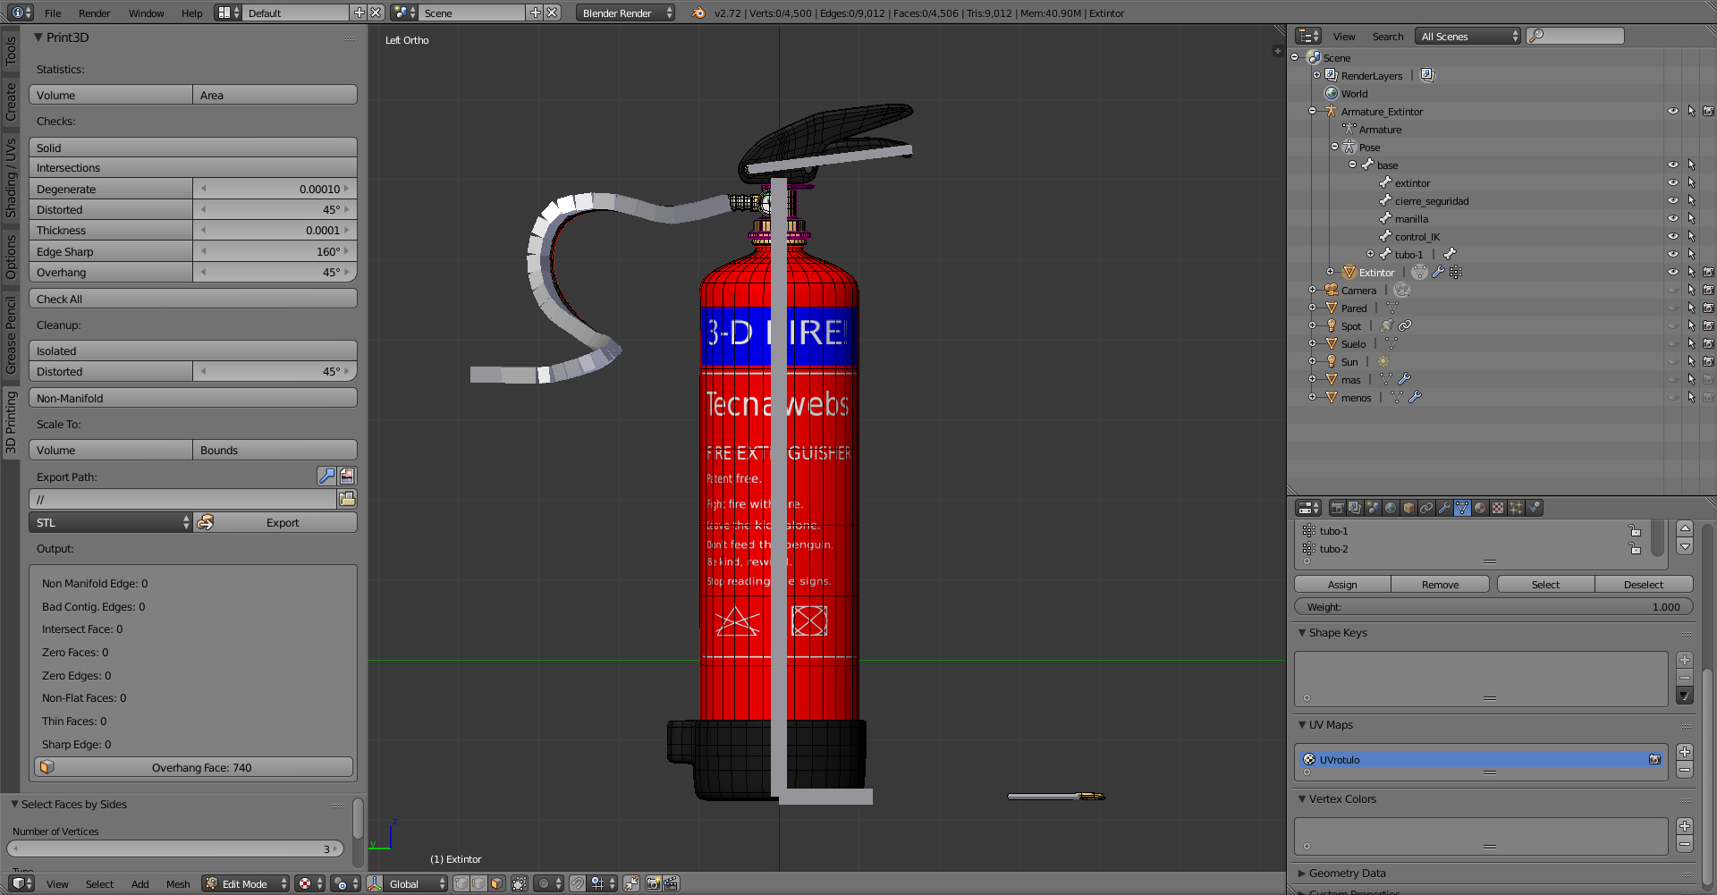Toggle visibility eye of Extintor mesh

pos(1672,273)
